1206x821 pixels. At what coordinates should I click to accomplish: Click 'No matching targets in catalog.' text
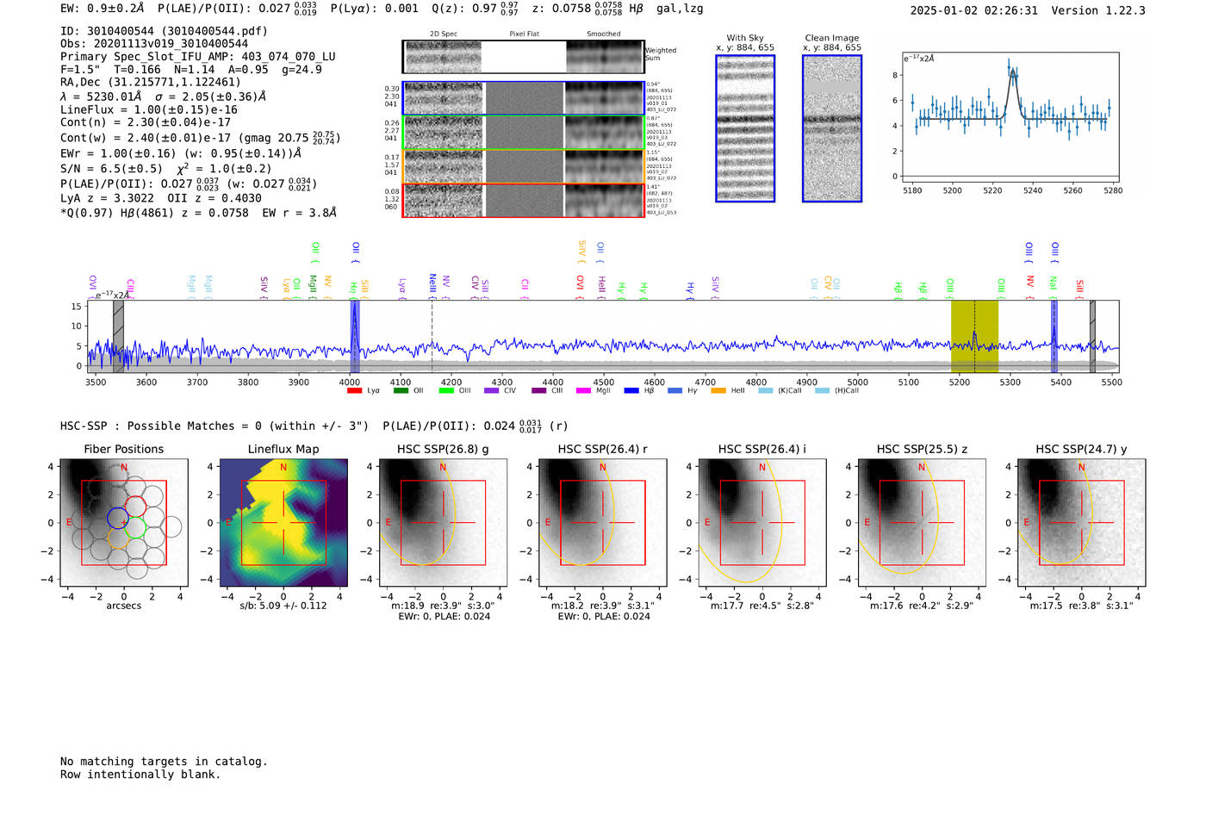click(x=164, y=762)
